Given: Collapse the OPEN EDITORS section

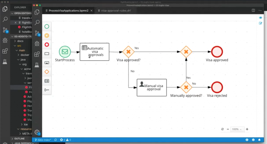Looking at the screenshot, I should tap(12, 13).
